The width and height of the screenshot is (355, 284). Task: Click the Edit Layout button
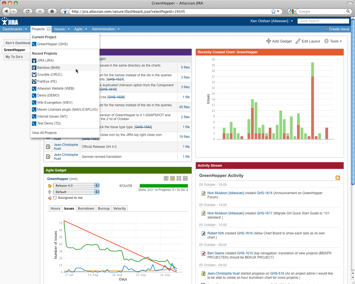coord(308,41)
